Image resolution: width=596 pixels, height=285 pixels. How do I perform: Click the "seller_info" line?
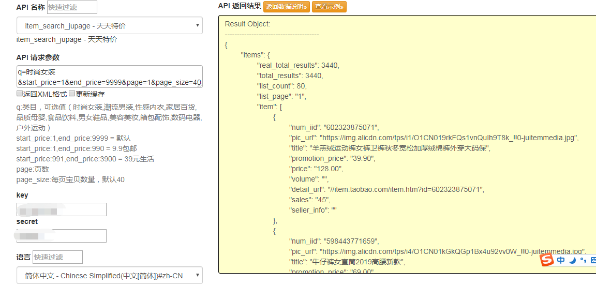point(314,210)
